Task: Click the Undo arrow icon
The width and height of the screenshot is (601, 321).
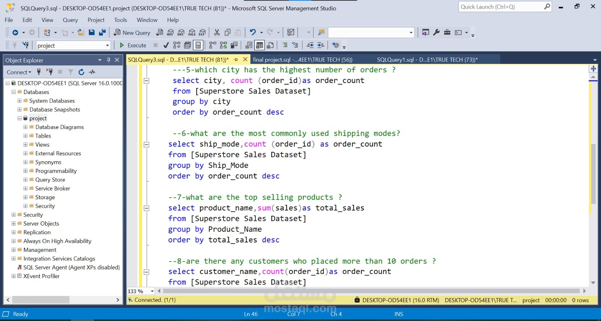Action: (253, 33)
